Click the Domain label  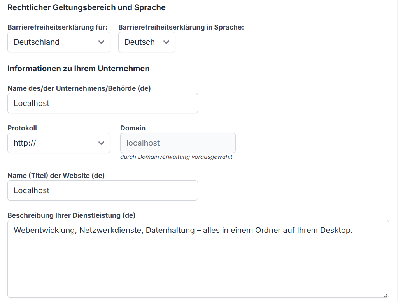coord(133,128)
